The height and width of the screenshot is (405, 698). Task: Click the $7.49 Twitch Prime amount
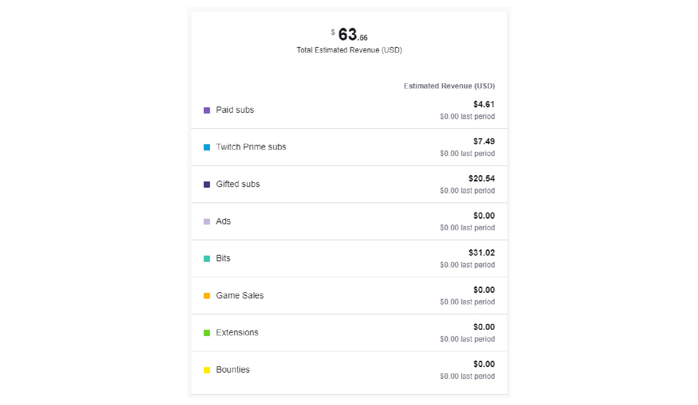[484, 141]
